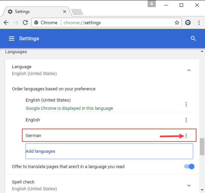Click the browser forward arrow
205x193 pixels.
tap(16, 23)
